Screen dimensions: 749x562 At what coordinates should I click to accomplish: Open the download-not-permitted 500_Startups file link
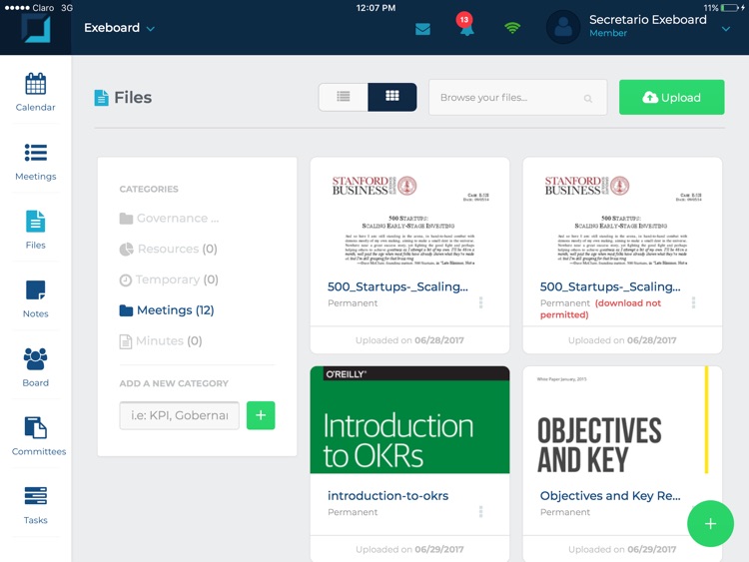coord(610,286)
